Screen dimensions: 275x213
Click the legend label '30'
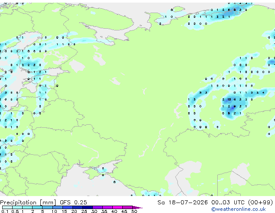tap(94, 211)
